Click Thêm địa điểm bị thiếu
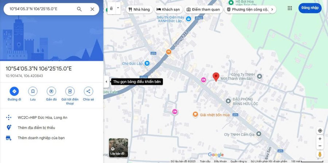Screen dimensions: 328x163 (x=36, y=128)
